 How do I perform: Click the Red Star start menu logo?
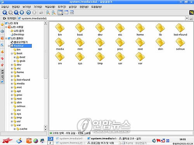(7, 141)
